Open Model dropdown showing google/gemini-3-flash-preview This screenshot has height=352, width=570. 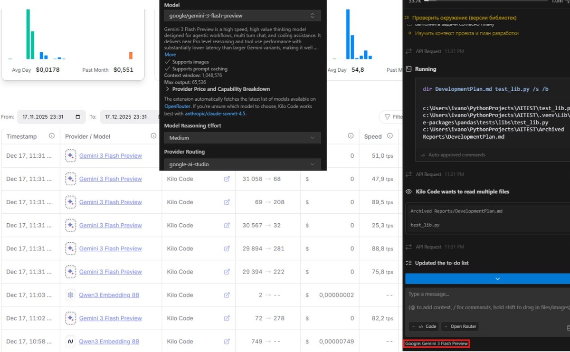[x=242, y=16]
